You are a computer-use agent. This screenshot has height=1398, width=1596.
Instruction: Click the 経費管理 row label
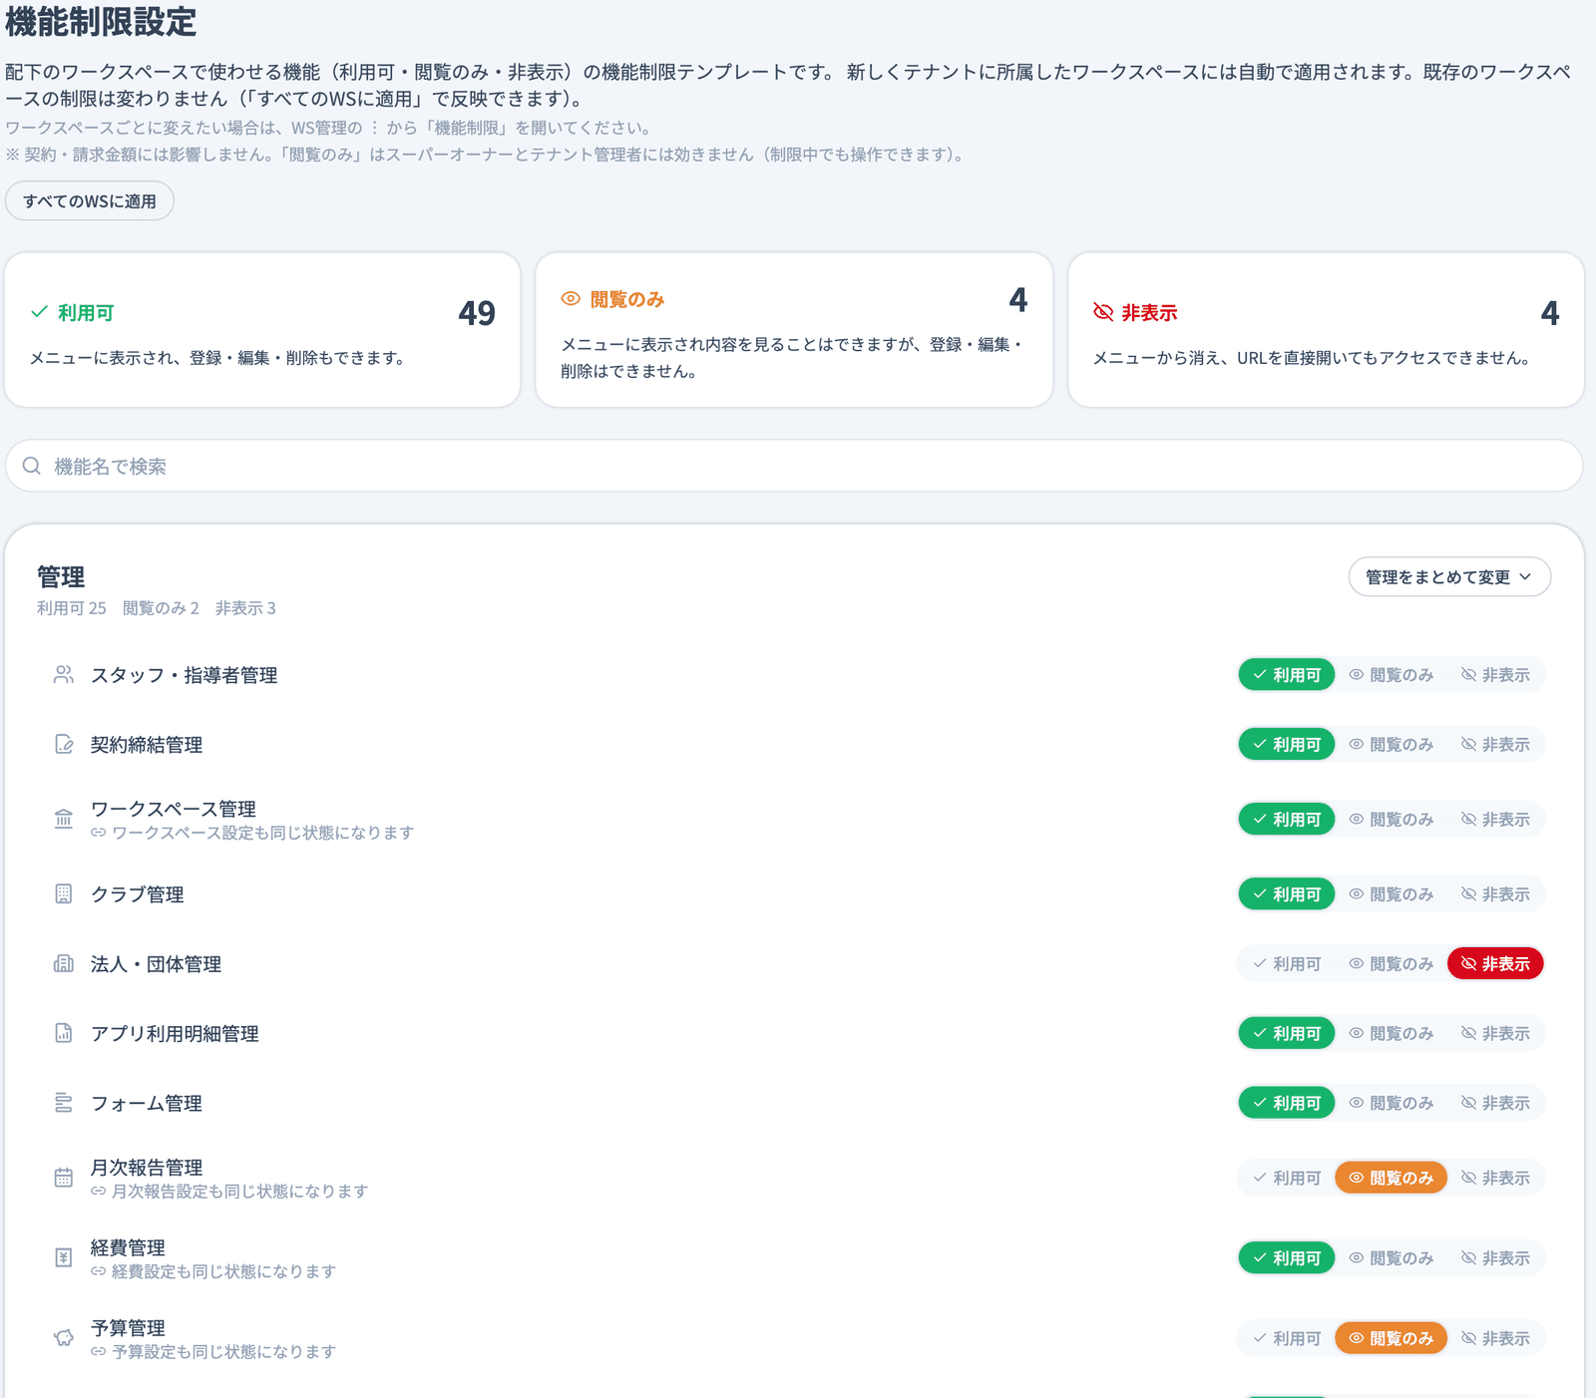click(128, 1247)
